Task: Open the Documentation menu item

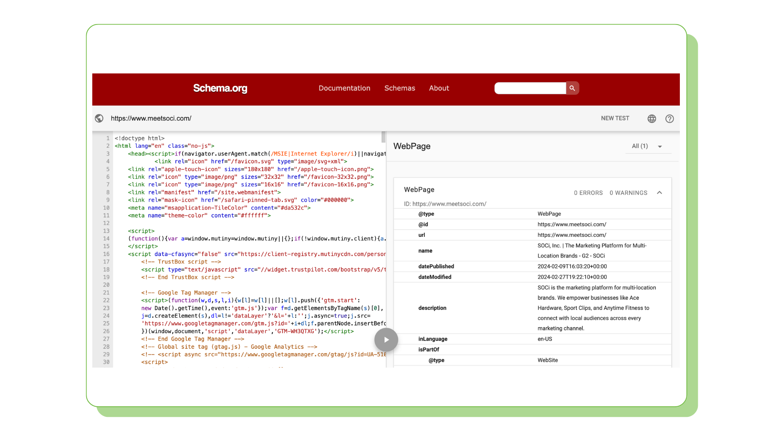Action: pyautogui.click(x=344, y=88)
